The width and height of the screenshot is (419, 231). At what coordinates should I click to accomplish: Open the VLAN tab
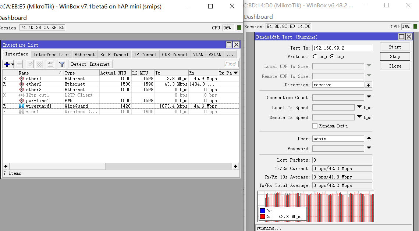tap(198, 54)
